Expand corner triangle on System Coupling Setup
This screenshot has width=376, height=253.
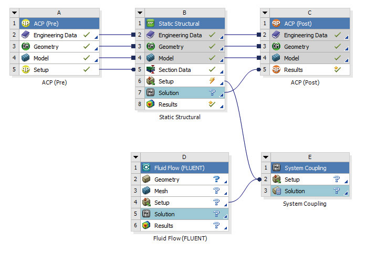[346, 182]
